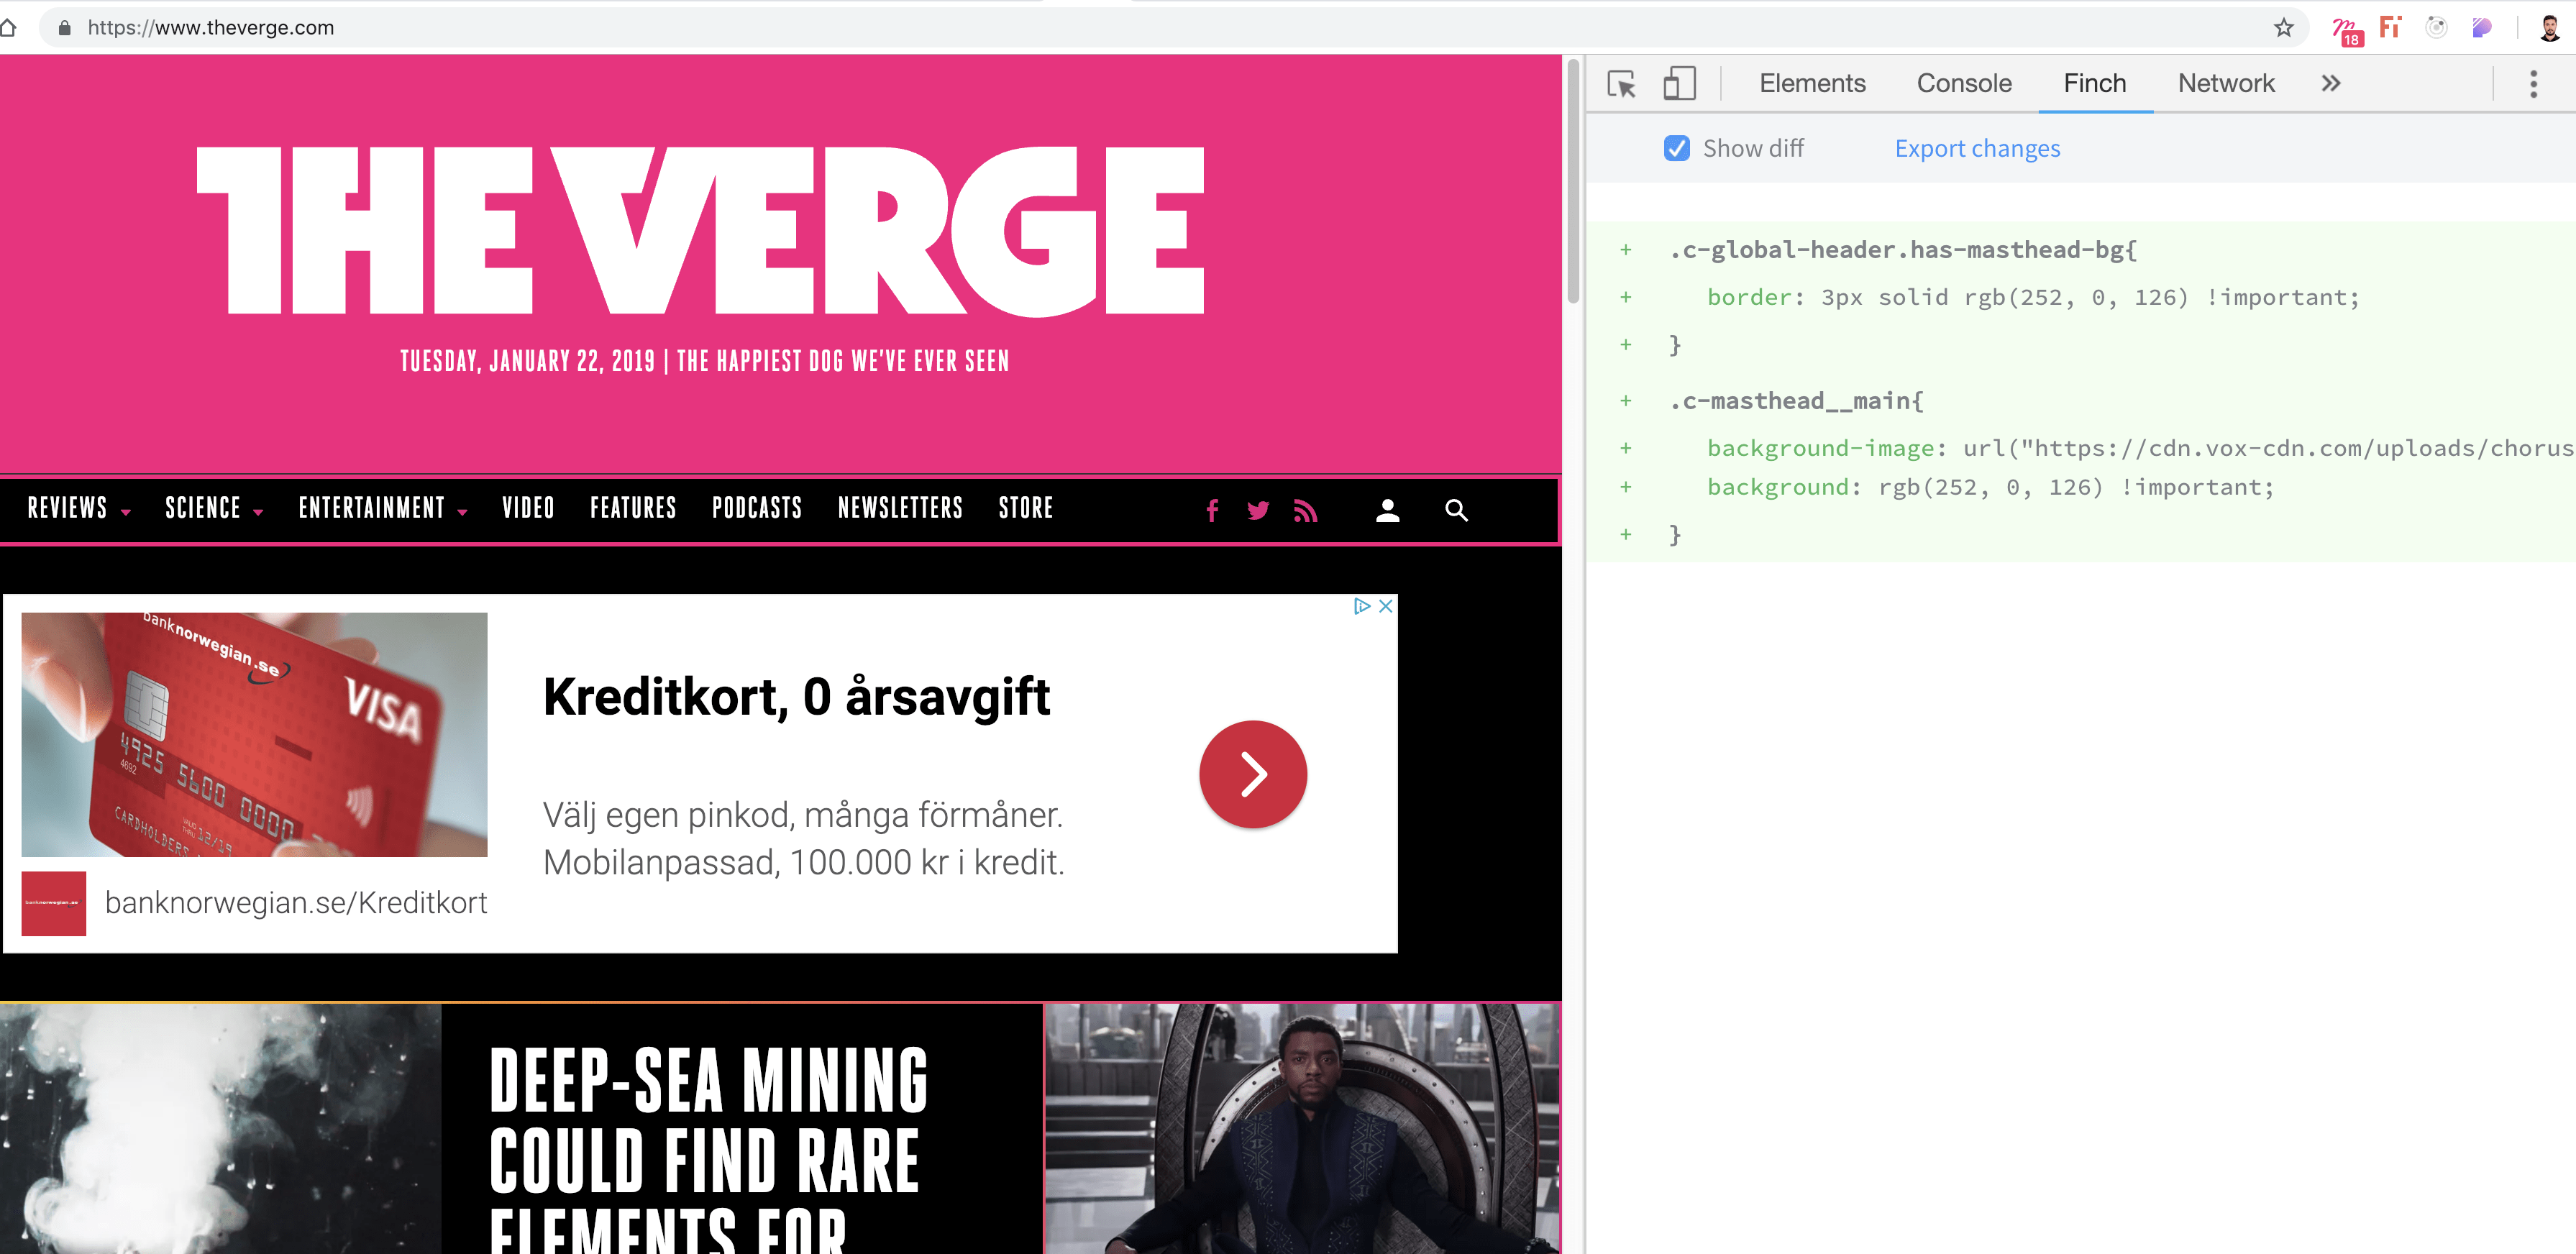Click the credit card ad image
The width and height of the screenshot is (2576, 1254).
254,734
